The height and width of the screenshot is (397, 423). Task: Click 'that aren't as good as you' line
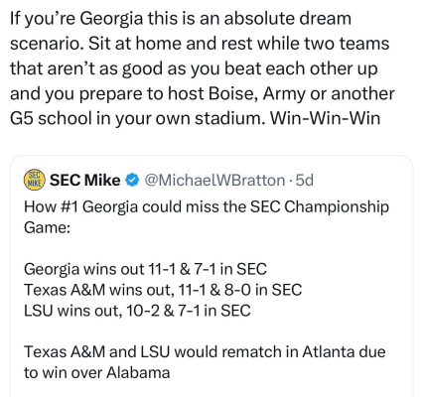pyautogui.click(x=194, y=68)
